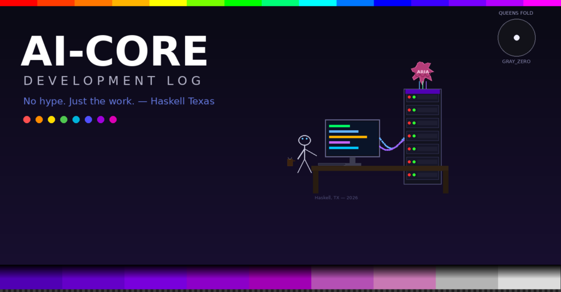Click the orange line on the monitor

tap(348, 137)
